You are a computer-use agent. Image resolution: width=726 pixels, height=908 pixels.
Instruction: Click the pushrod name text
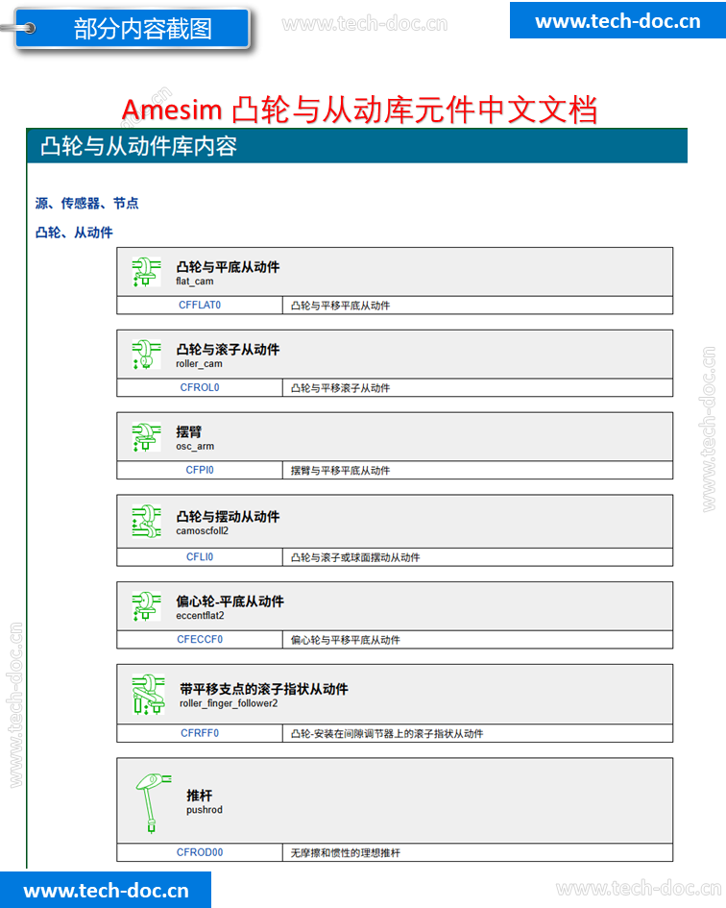click(x=205, y=810)
